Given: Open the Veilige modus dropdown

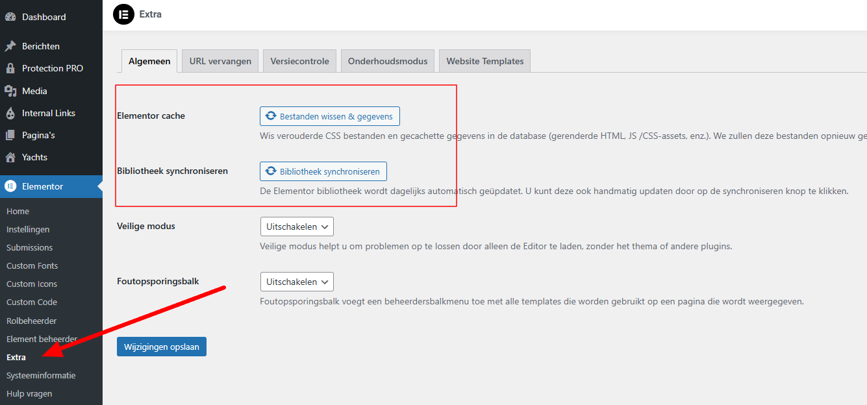Looking at the screenshot, I should 297,227.
